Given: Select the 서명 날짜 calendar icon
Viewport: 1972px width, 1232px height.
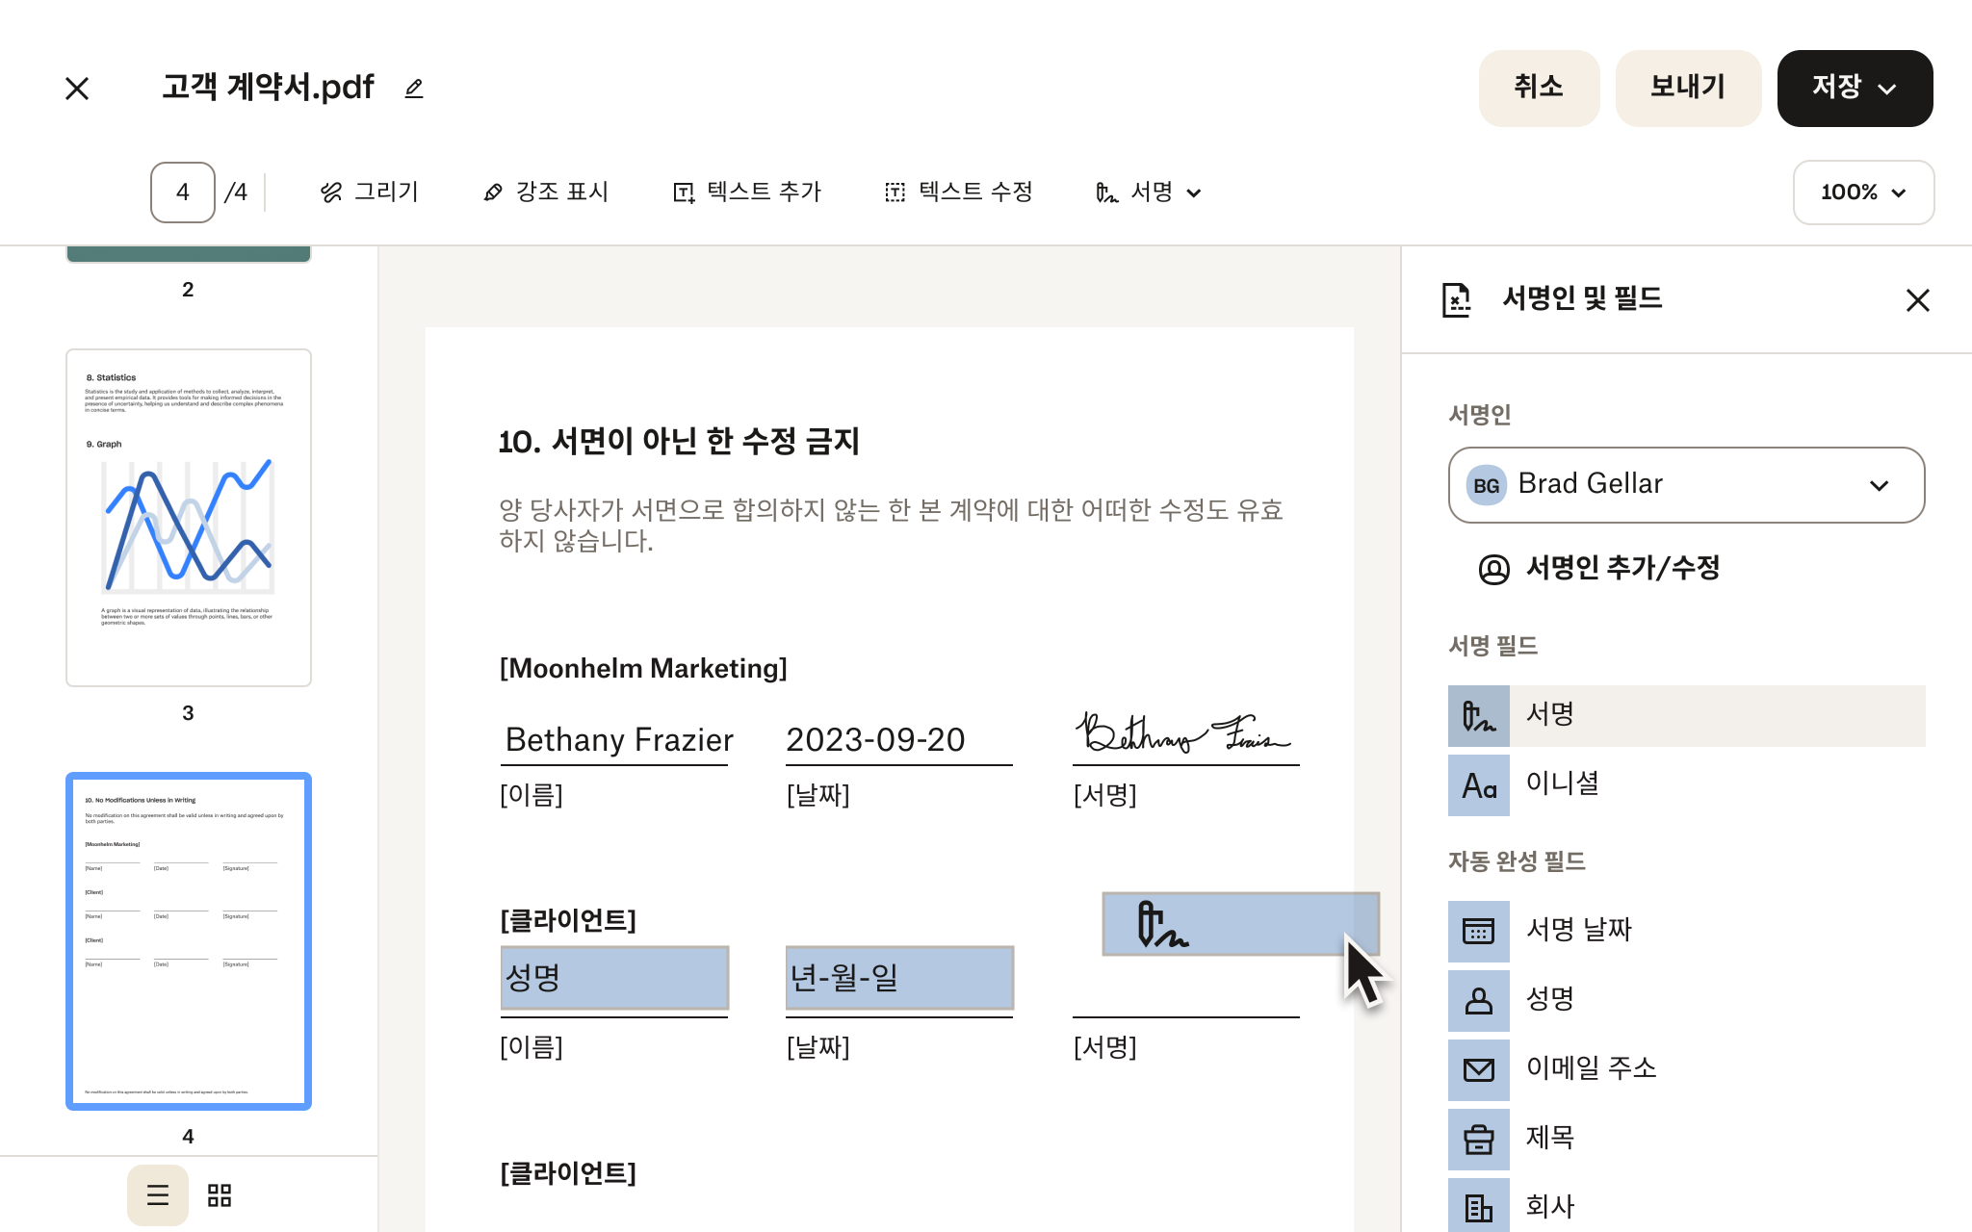Looking at the screenshot, I should (x=1479, y=932).
